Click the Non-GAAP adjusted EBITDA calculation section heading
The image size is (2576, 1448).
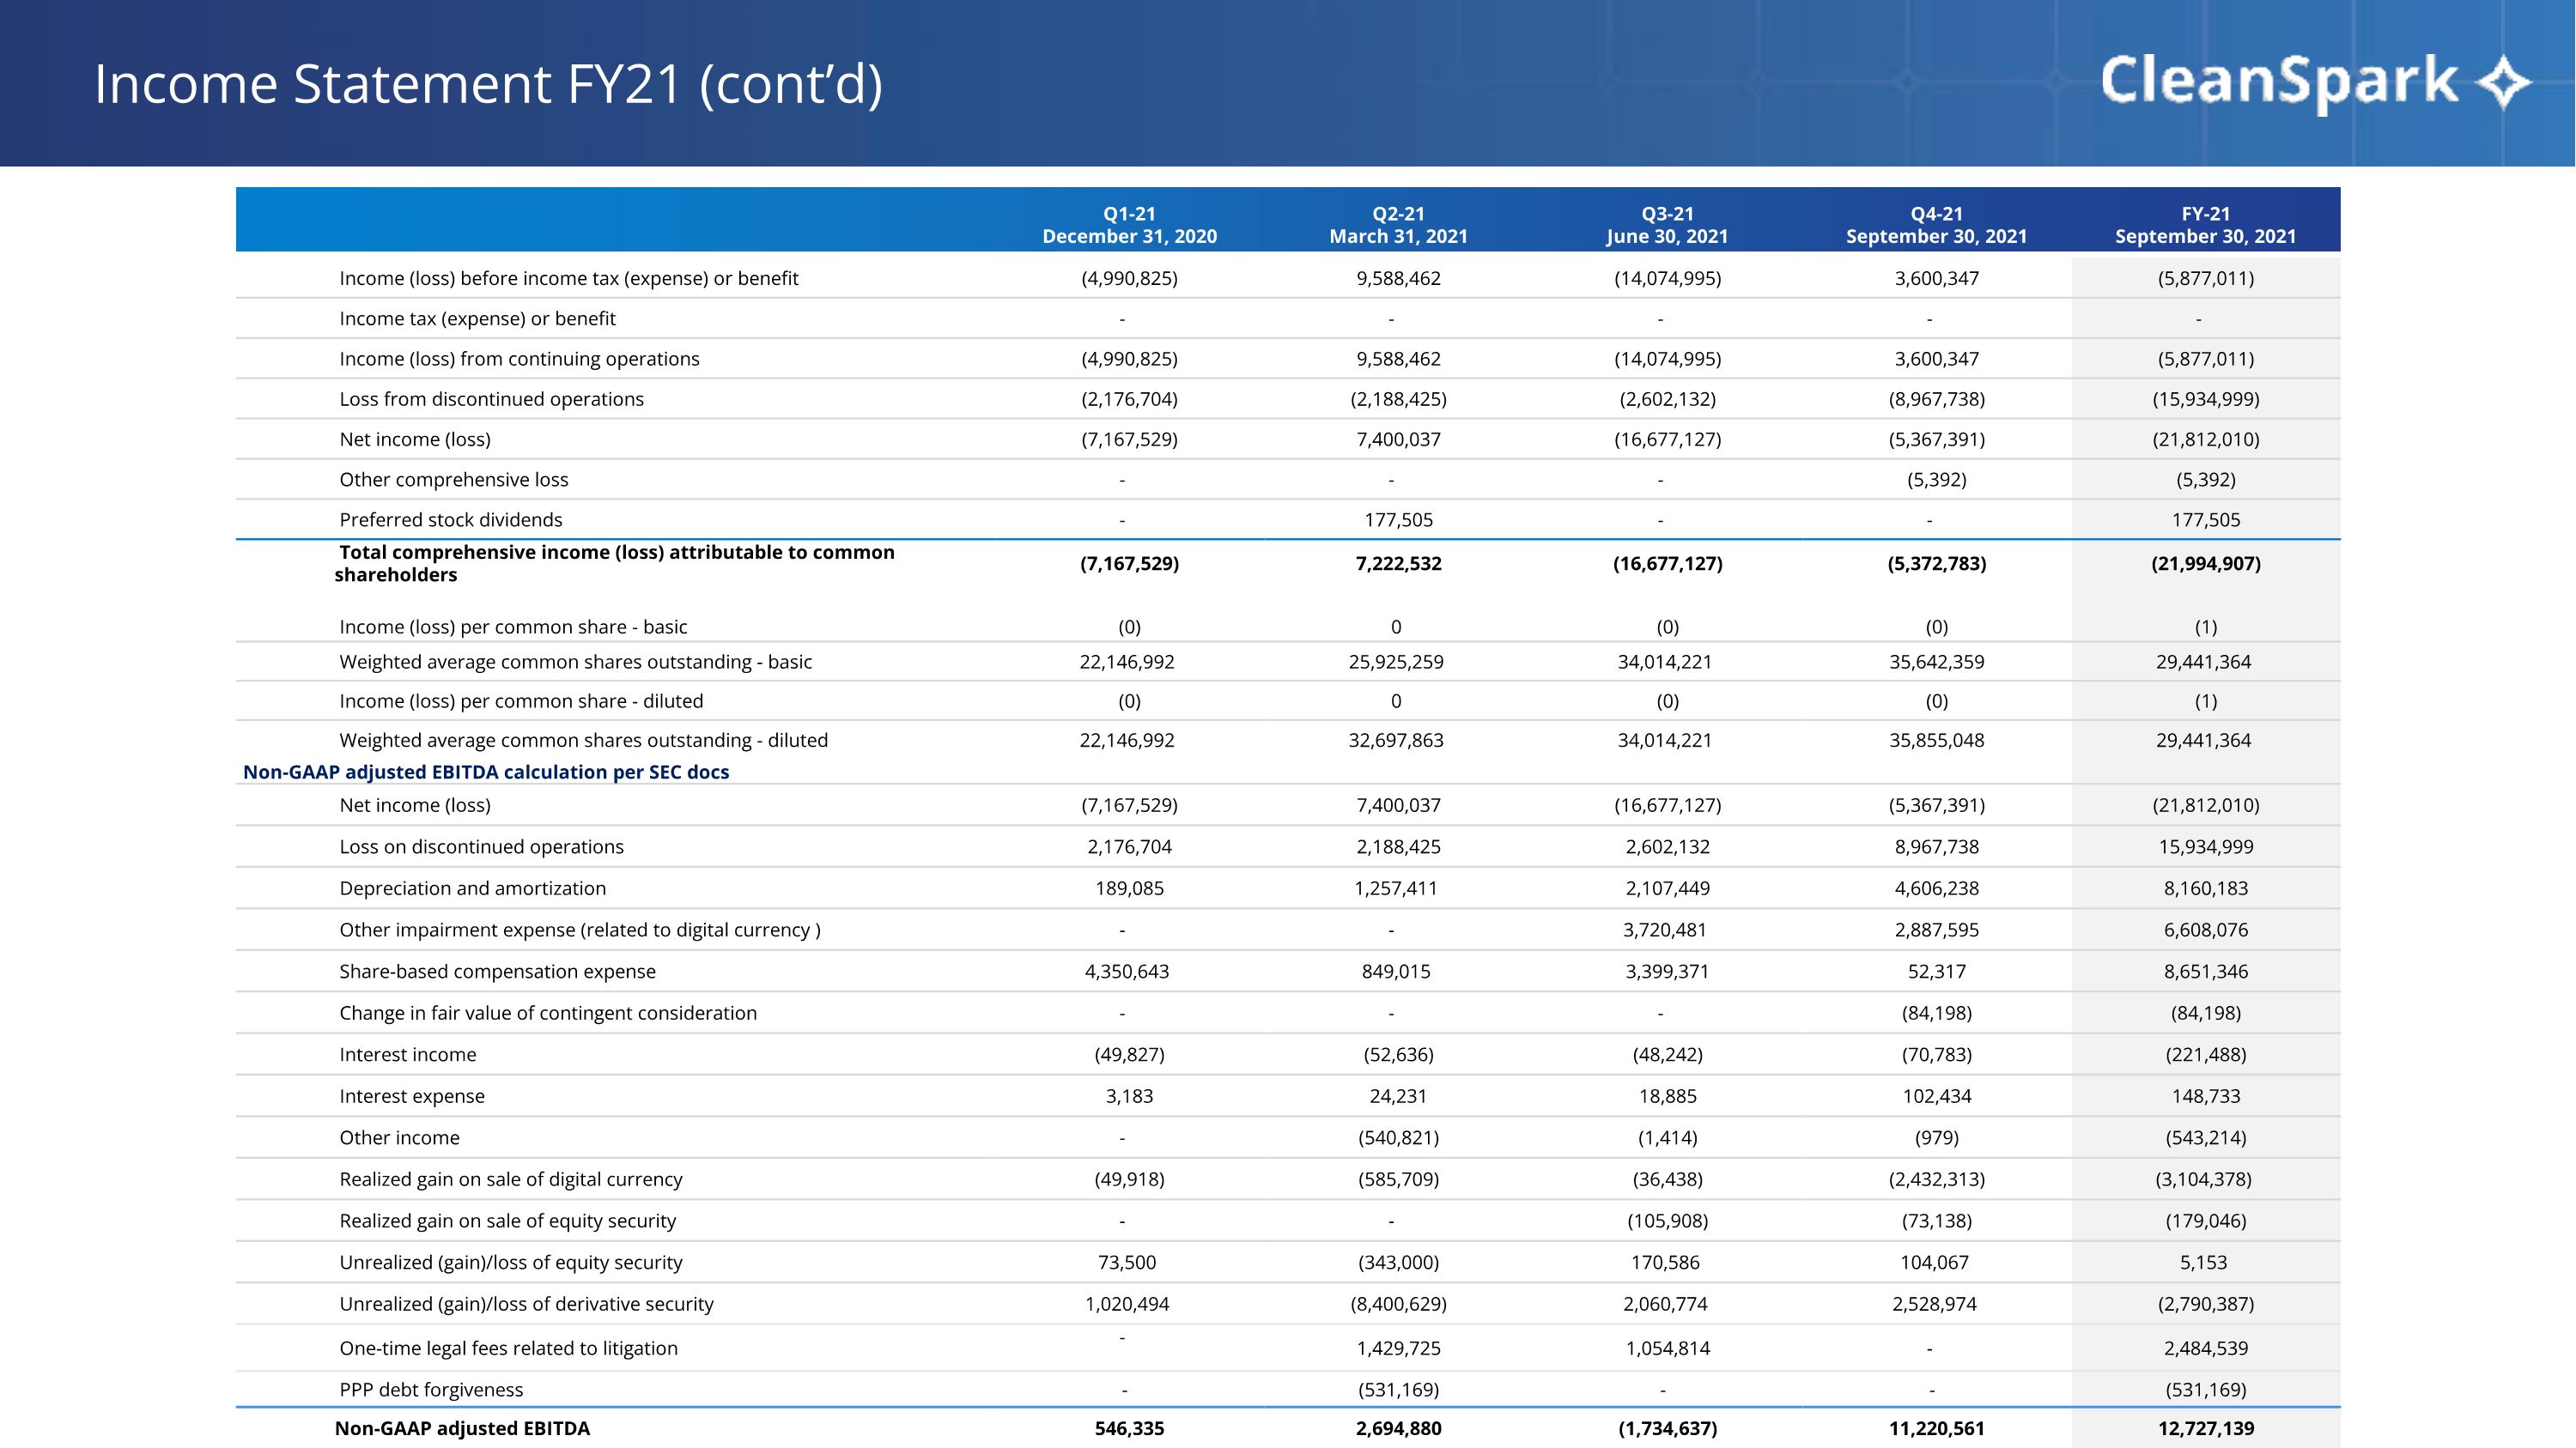tap(486, 772)
